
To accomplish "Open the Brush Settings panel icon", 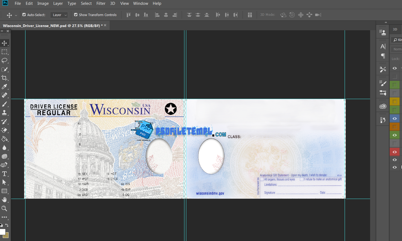I will click(383, 83).
